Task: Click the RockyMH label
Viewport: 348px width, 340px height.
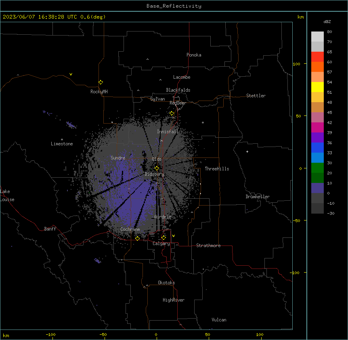Action: click(x=99, y=92)
